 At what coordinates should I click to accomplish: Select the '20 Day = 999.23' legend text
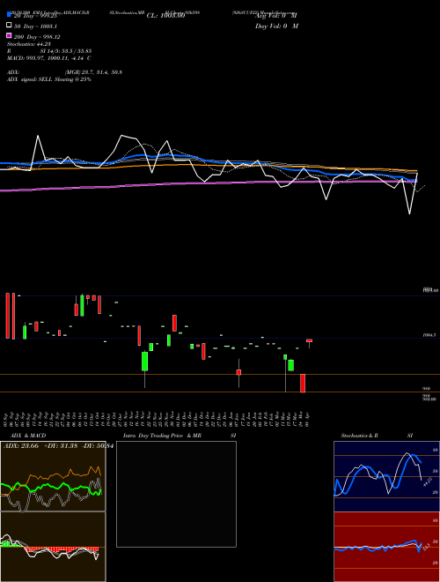tap(34, 16)
